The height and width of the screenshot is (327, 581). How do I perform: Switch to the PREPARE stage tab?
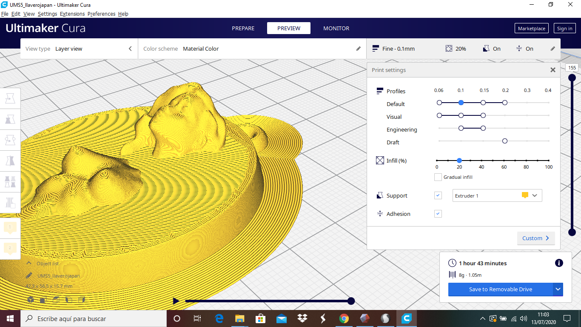pos(243,28)
